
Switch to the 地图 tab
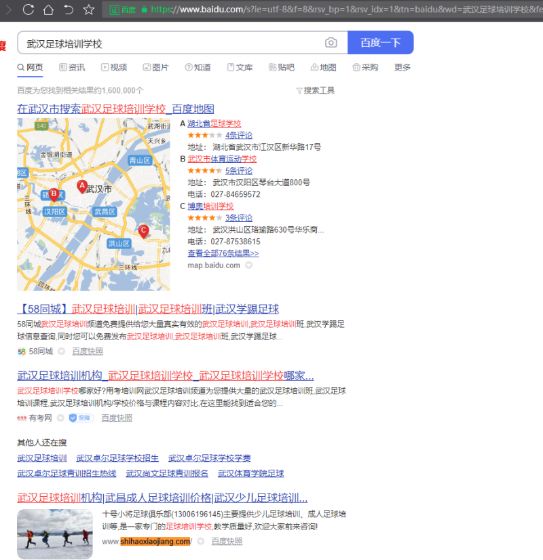(x=324, y=68)
